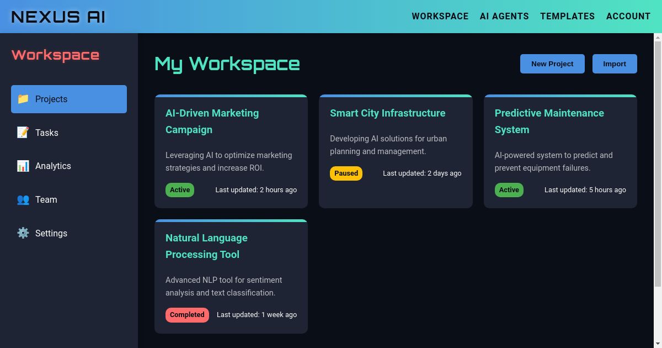Click the NEXUS AI logo
The width and height of the screenshot is (662, 348).
(57, 17)
